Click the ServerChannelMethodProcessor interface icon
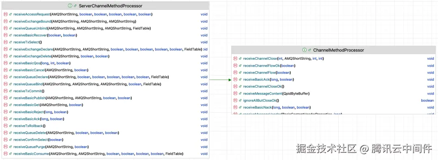The height and width of the screenshot is (160, 438). pyautogui.click(x=70, y=6)
